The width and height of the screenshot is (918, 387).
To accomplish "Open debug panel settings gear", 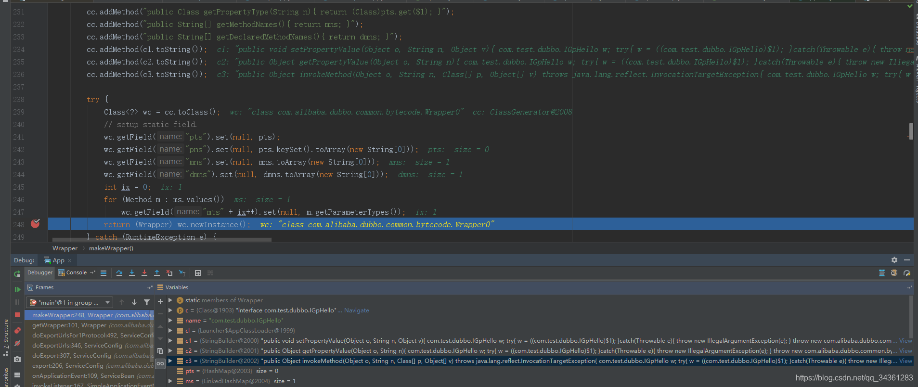I will coord(894,260).
